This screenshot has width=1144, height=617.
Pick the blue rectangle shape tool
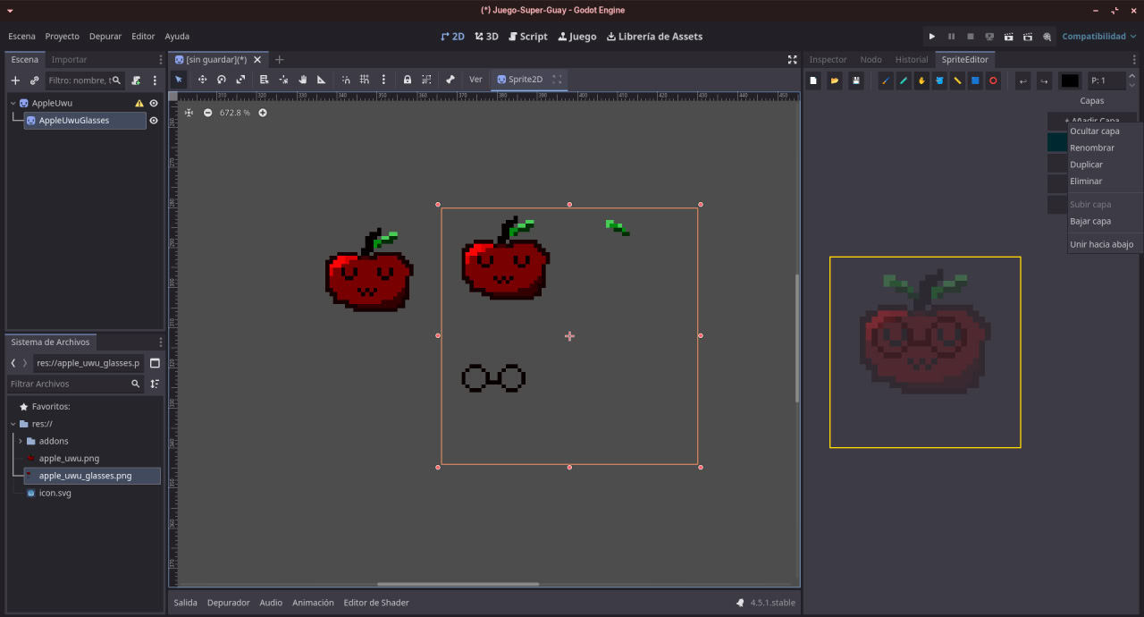pos(975,80)
